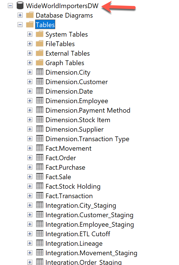Click the Integration.Lineage table grid icon
Screen dimensions: 179x265
40,243
